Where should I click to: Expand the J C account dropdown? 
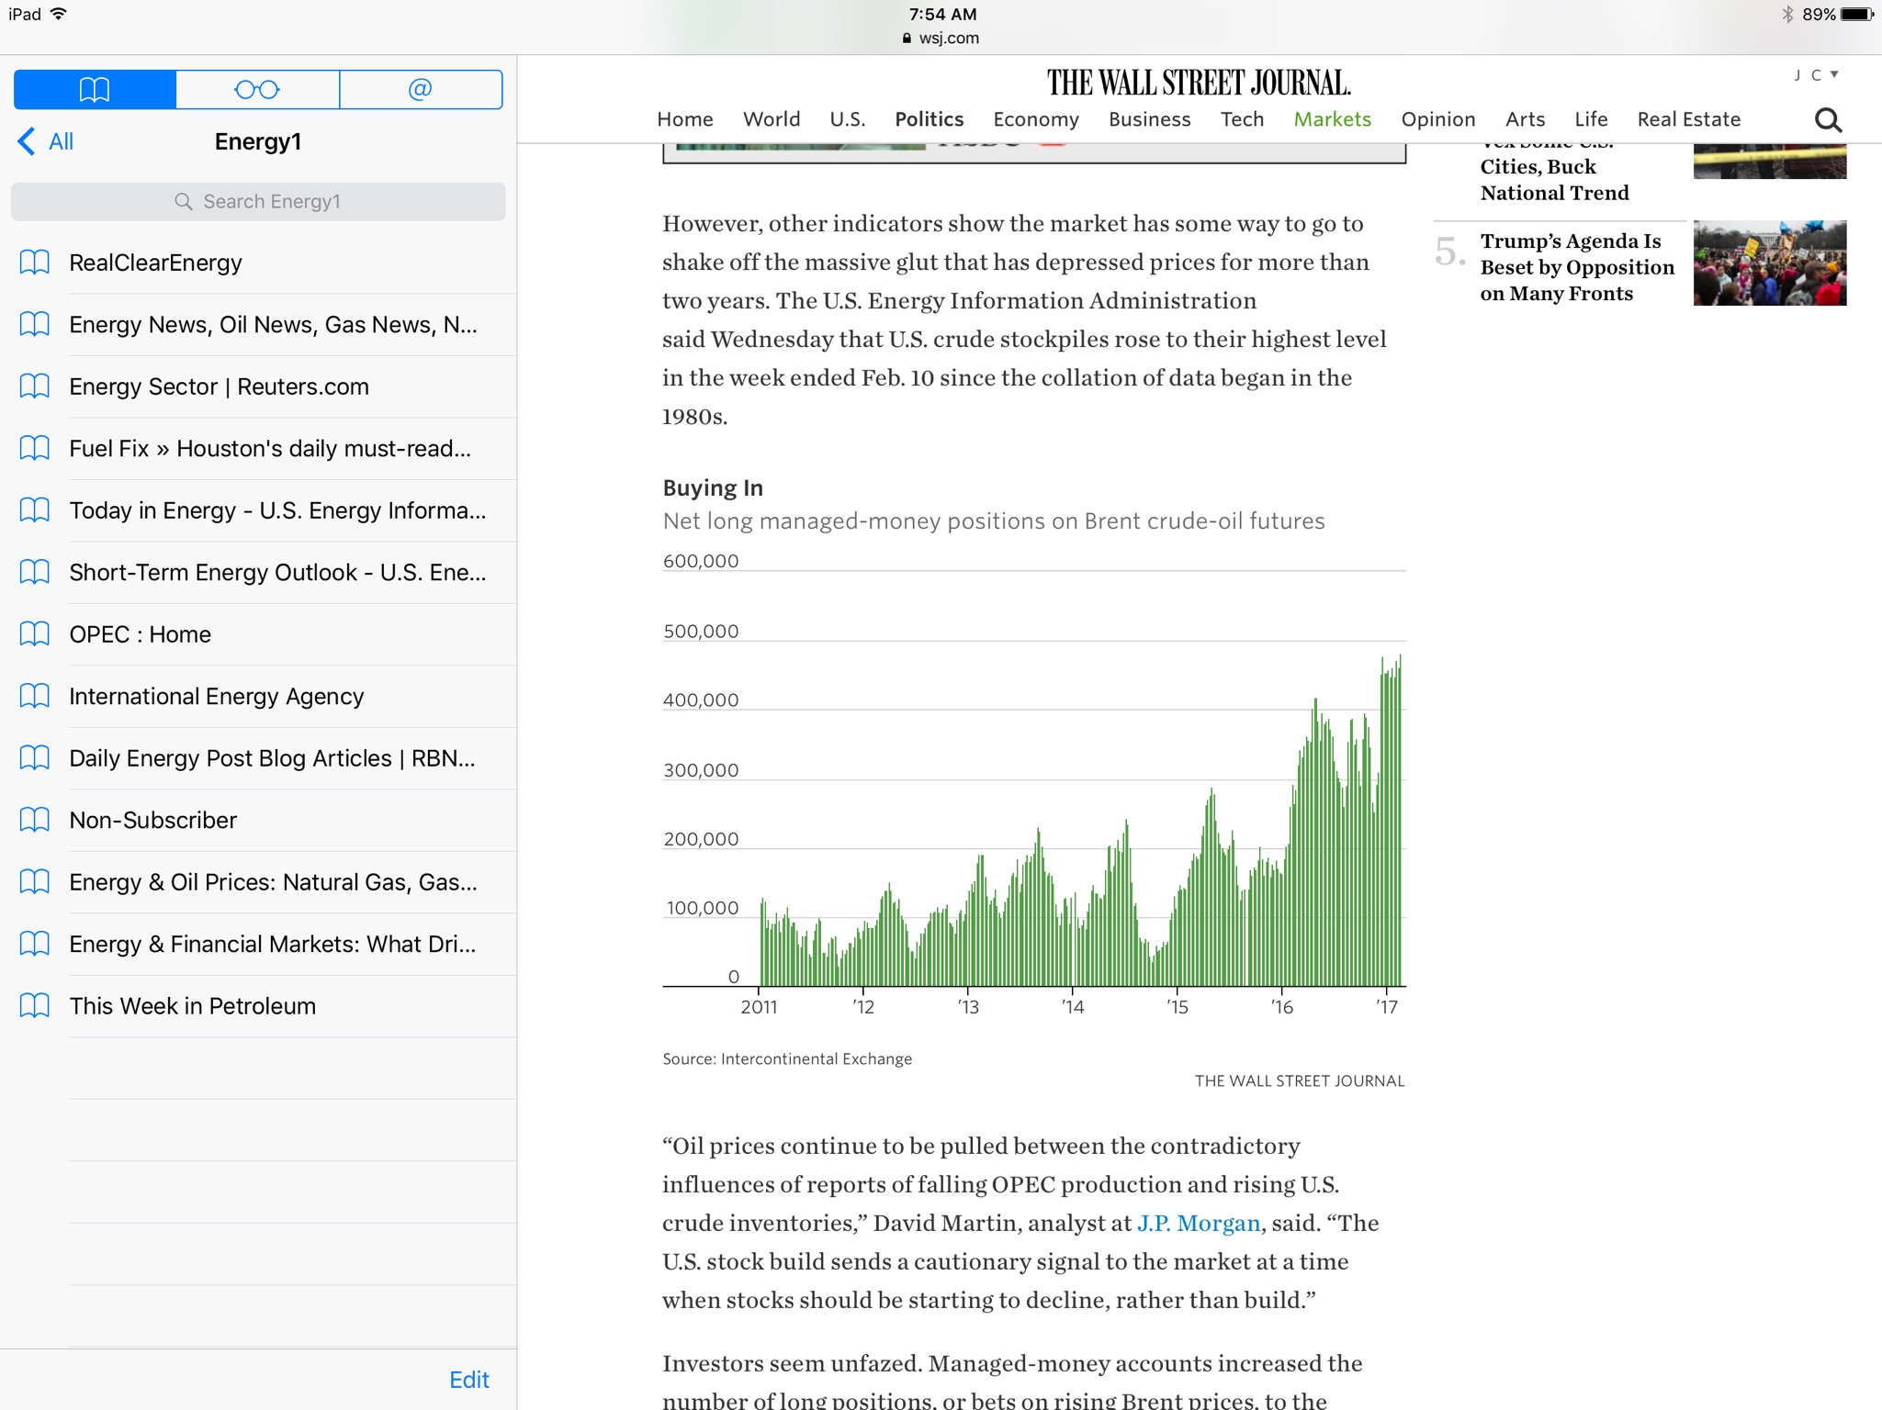[x=1816, y=75]
